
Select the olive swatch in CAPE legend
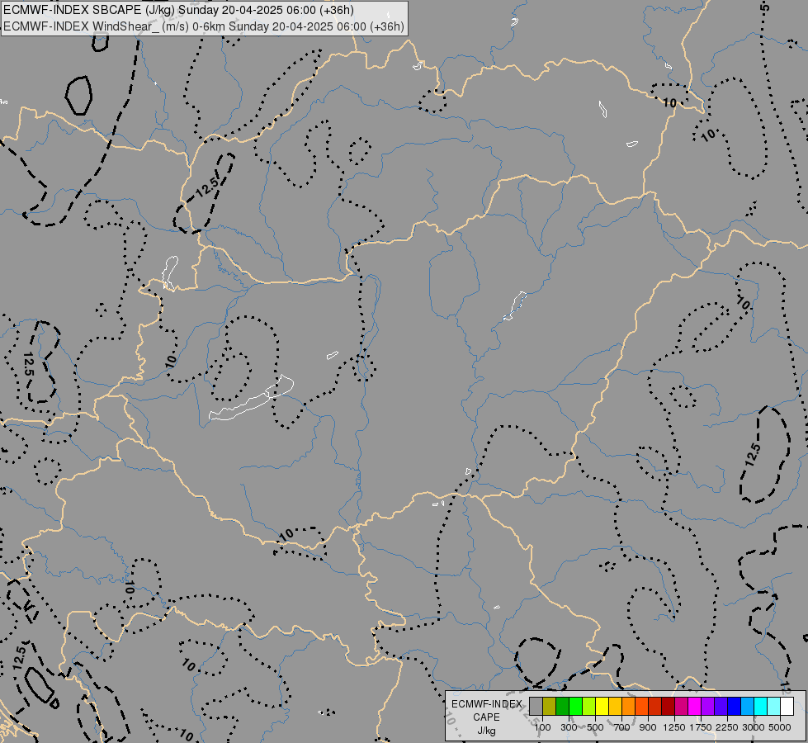(x=550, y=706)
